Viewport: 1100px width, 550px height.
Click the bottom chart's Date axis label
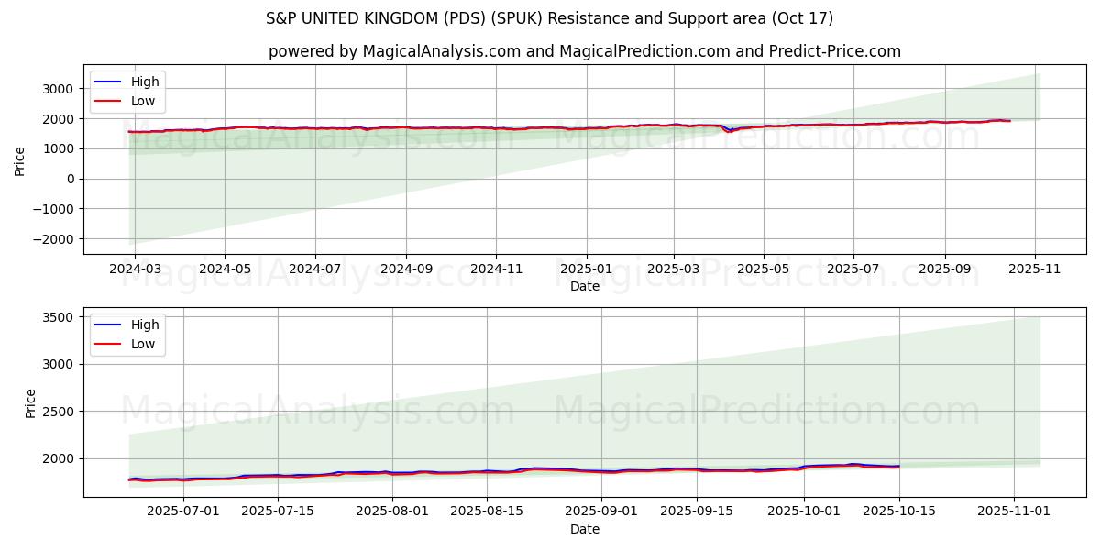click(584, 529)
